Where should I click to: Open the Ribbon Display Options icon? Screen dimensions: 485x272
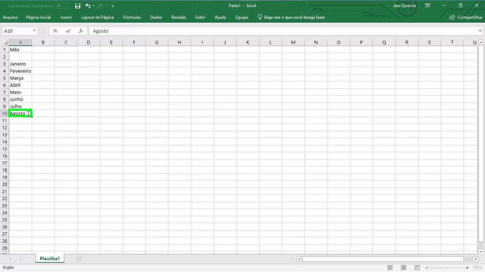(x=428, y=6)
